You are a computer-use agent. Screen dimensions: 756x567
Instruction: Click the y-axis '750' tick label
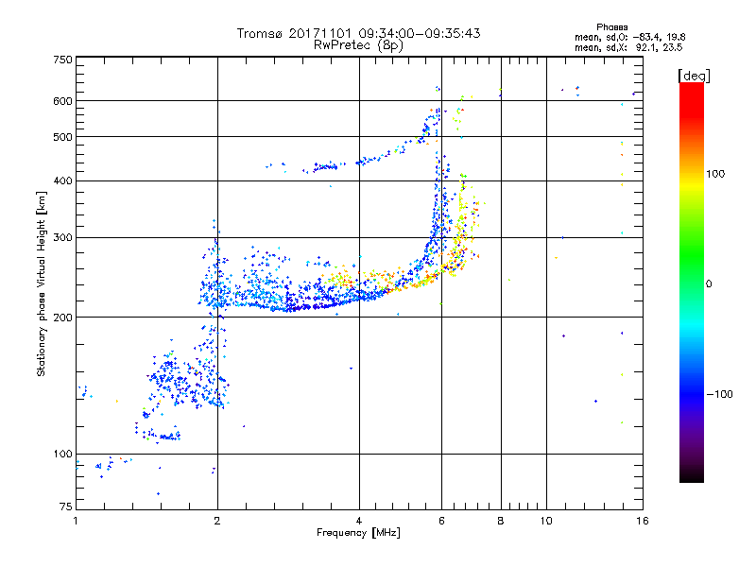point(62,60)
